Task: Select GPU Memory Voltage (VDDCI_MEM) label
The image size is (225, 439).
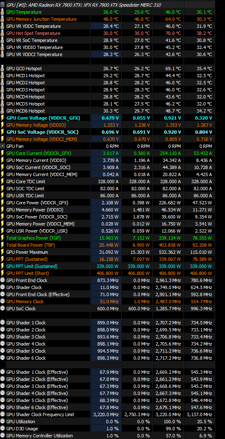Action: coord(42,139)
